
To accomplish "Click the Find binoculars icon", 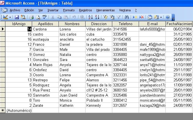I will point(127,17).
